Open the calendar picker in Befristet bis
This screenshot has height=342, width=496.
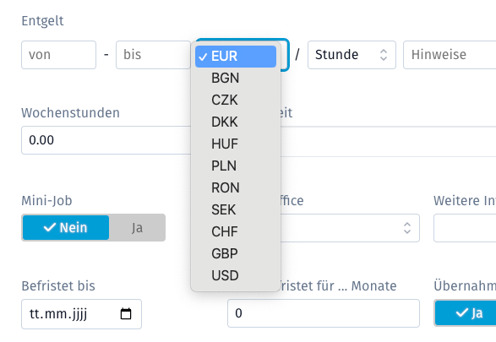click(x=126, y=314)
